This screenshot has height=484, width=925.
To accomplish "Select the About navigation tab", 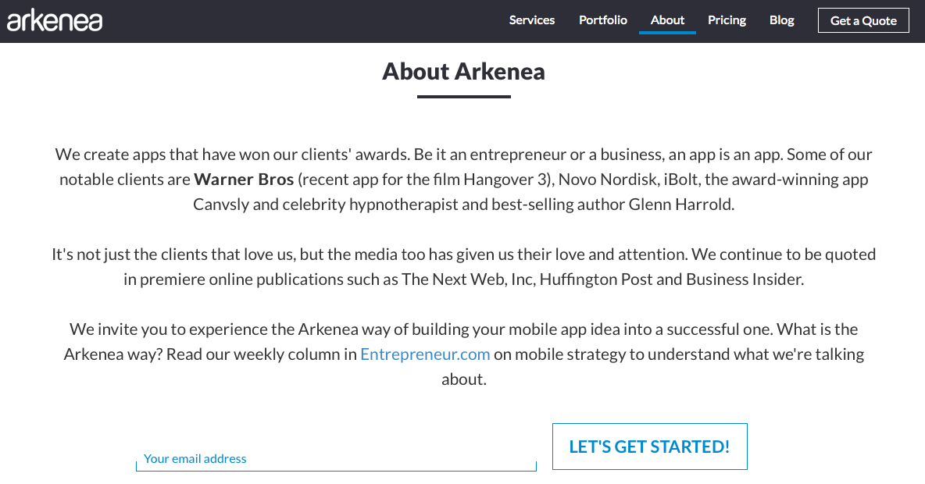I will [667, 20].
